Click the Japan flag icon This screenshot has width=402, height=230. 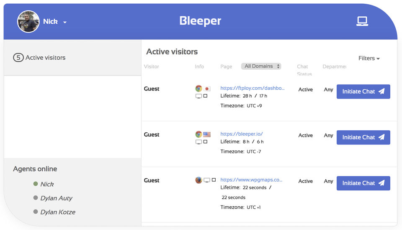pos(207,88)
